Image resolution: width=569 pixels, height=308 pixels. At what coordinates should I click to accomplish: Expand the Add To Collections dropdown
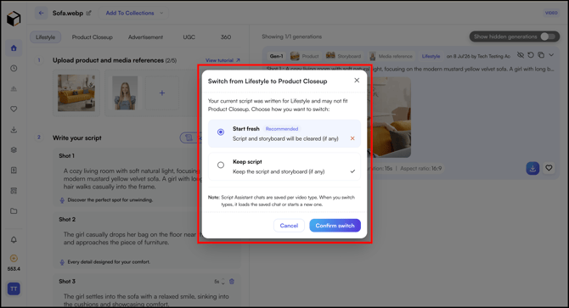coord(134,13)
